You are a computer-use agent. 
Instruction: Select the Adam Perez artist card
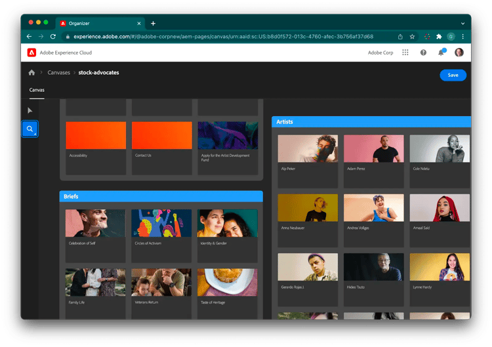374,161
